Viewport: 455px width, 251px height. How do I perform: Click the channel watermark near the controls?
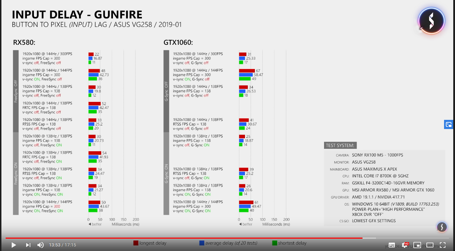click(x=442, y=227)
